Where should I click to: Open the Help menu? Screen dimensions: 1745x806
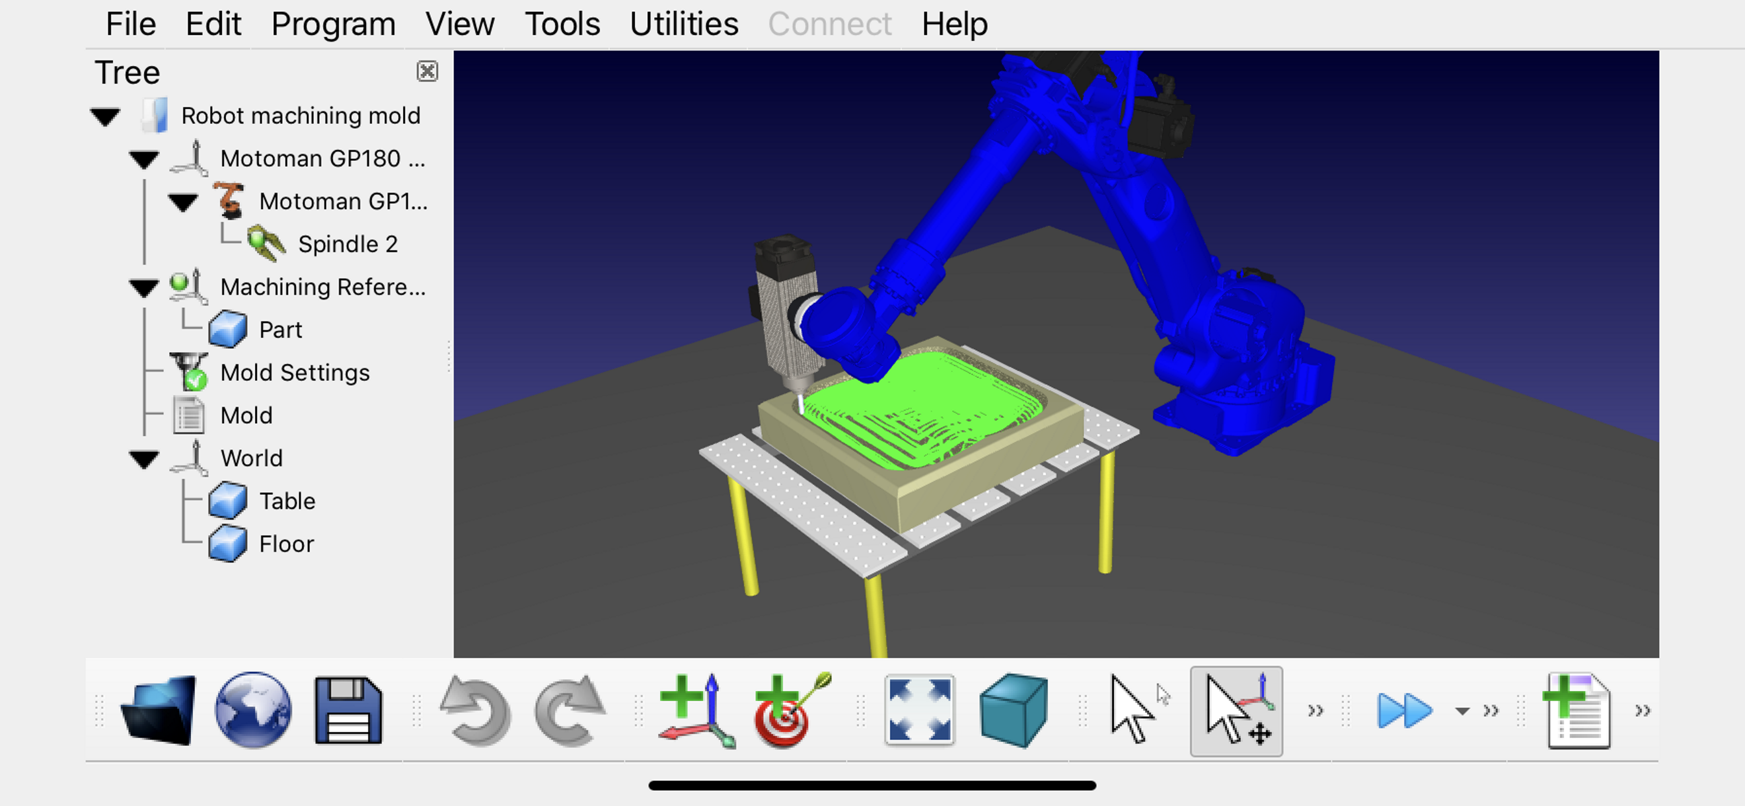click(954, 25)
